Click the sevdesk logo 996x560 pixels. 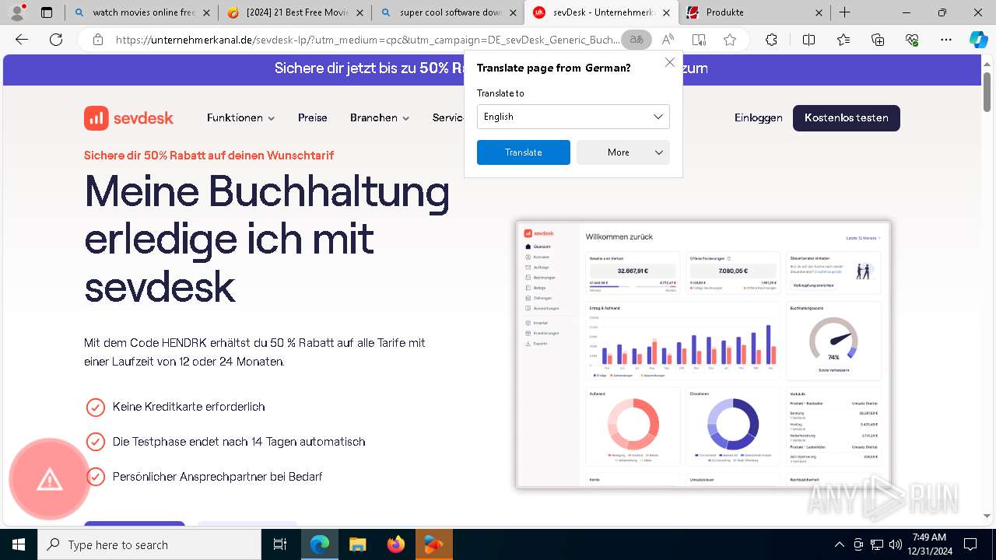point(128,117)
